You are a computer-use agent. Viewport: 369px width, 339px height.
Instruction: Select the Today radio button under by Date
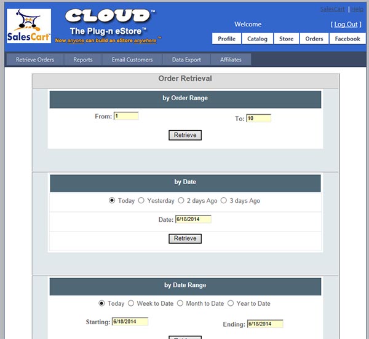(112, 200)
